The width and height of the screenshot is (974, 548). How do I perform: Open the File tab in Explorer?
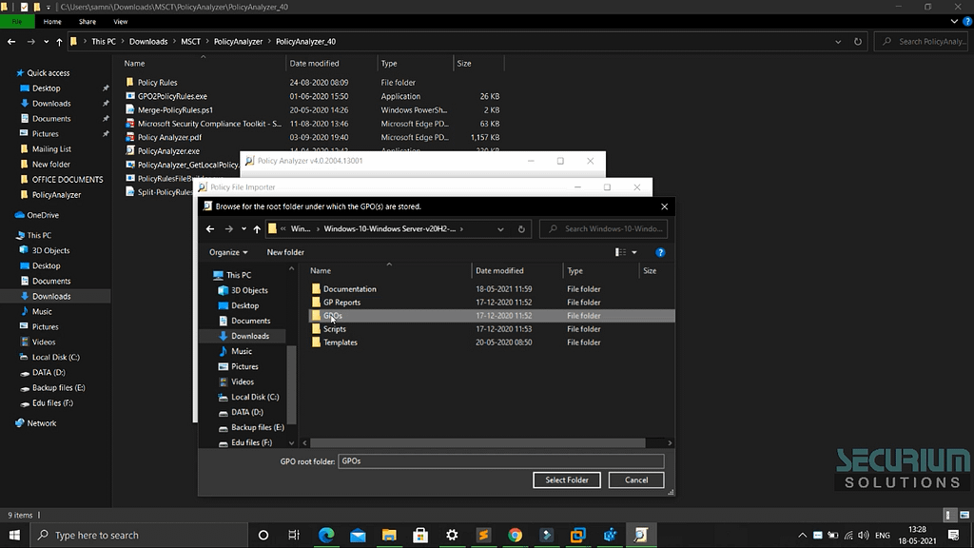pos(17,22)
